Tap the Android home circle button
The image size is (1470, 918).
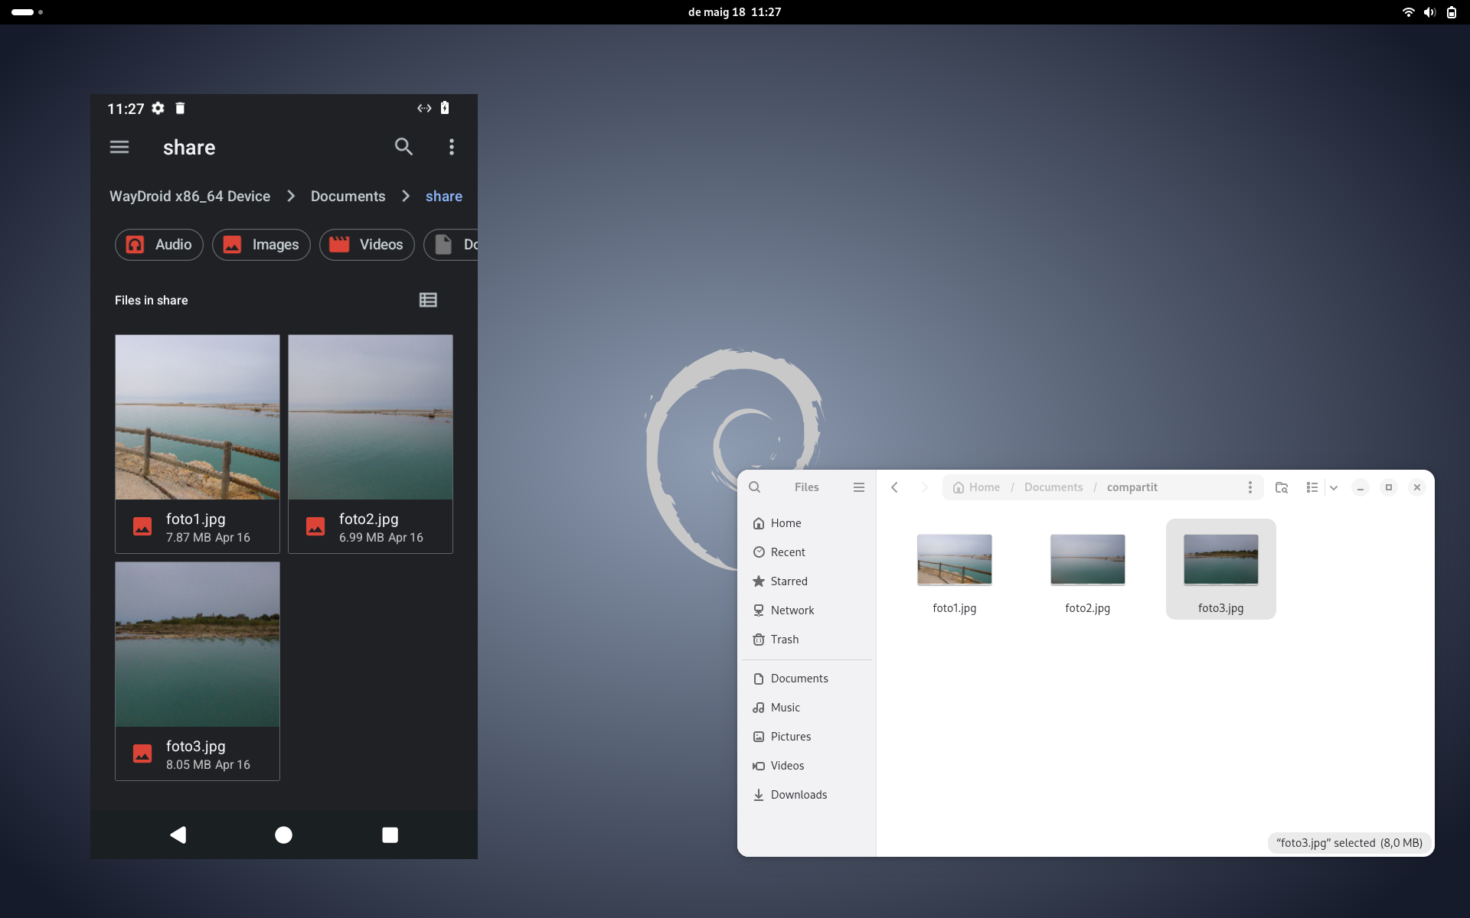click(283, 835)
